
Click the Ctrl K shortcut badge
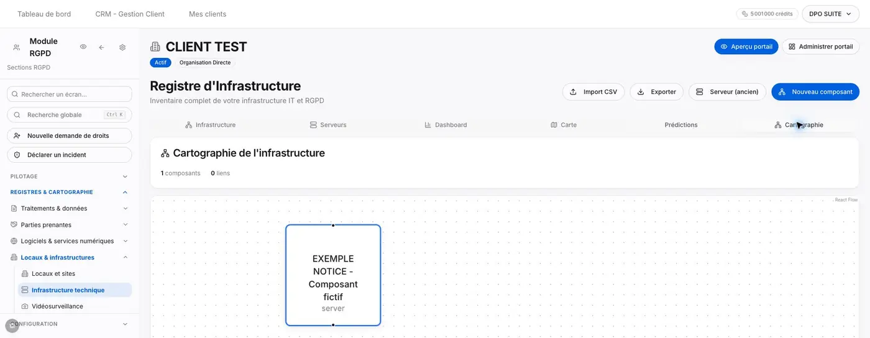[x=114, y=115]
